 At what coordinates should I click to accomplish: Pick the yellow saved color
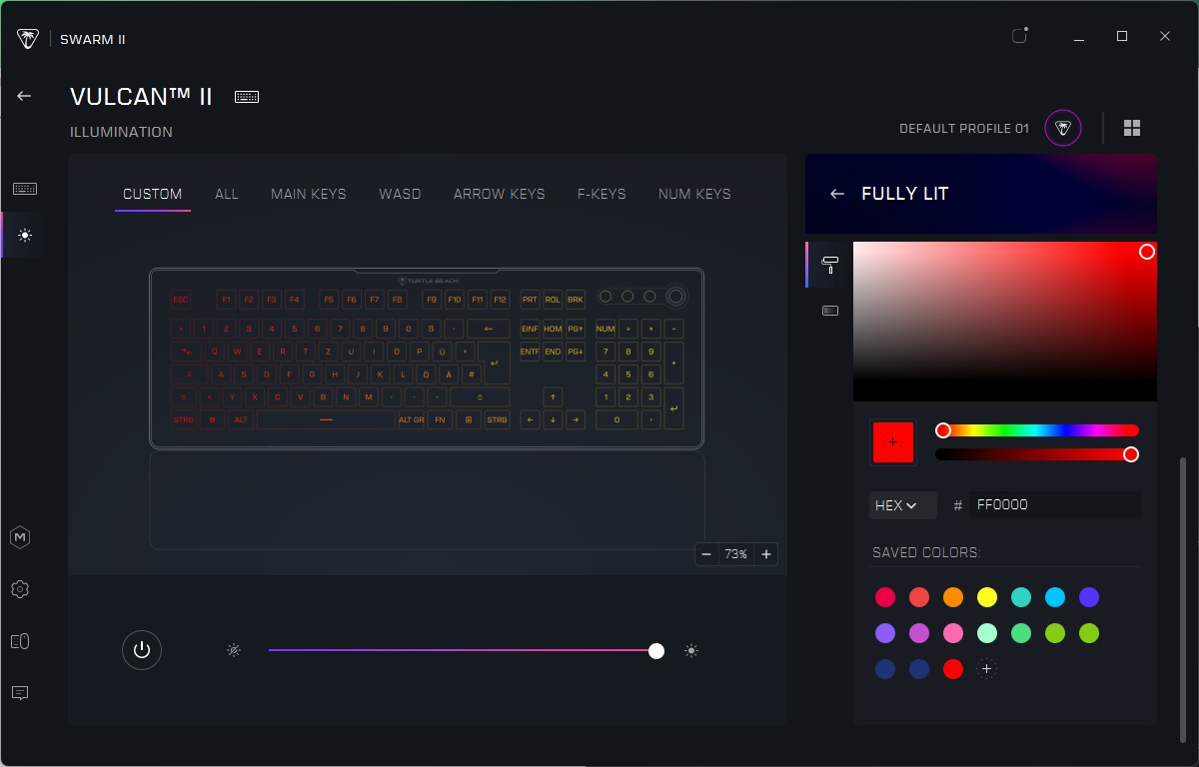[987, 597]
